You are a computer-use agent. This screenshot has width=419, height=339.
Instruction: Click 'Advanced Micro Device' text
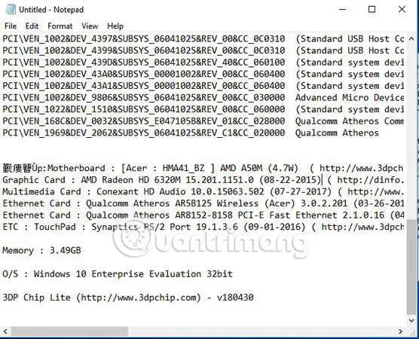[350, 97]
